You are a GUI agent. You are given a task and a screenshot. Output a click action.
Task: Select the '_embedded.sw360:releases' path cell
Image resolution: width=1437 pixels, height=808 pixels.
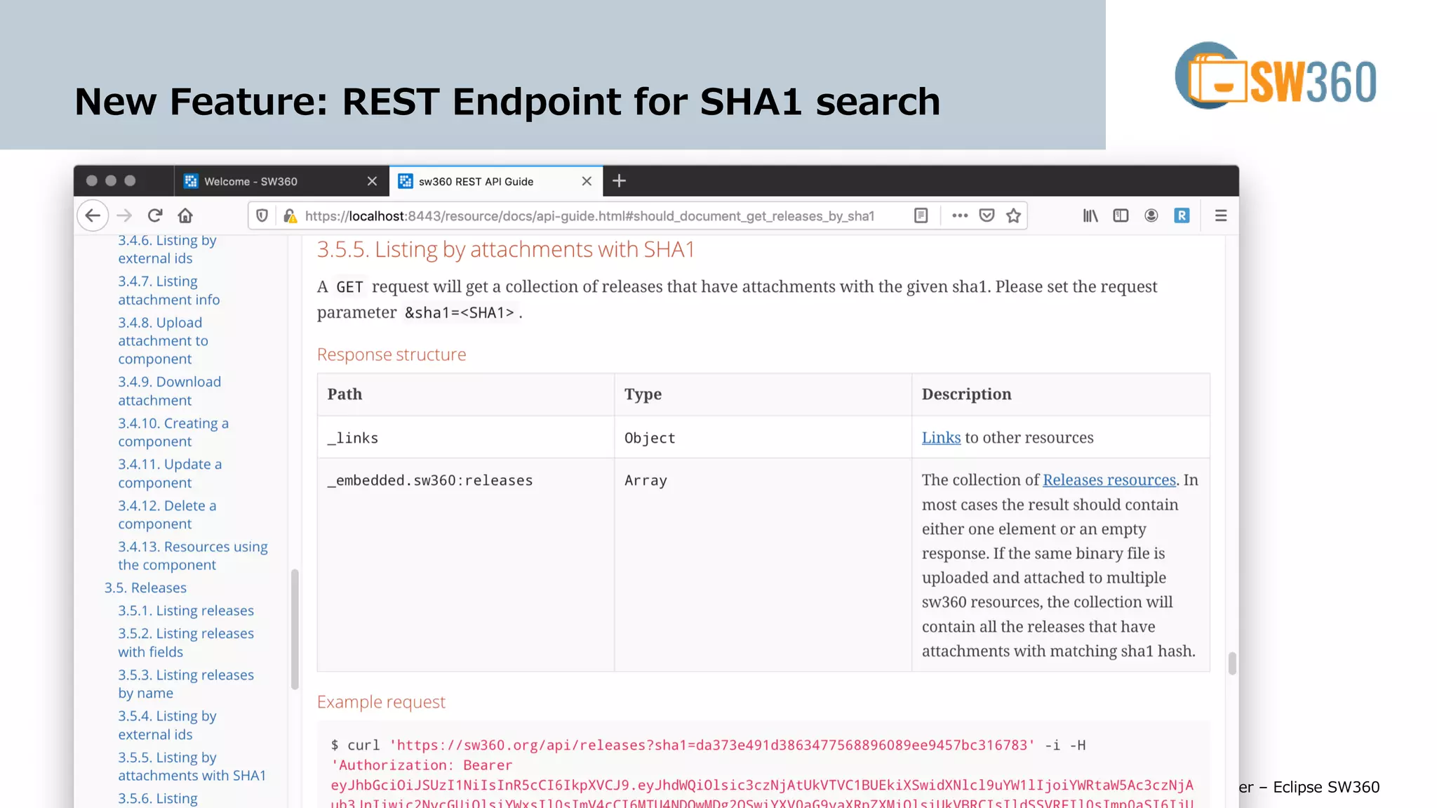tap(466, 565)
